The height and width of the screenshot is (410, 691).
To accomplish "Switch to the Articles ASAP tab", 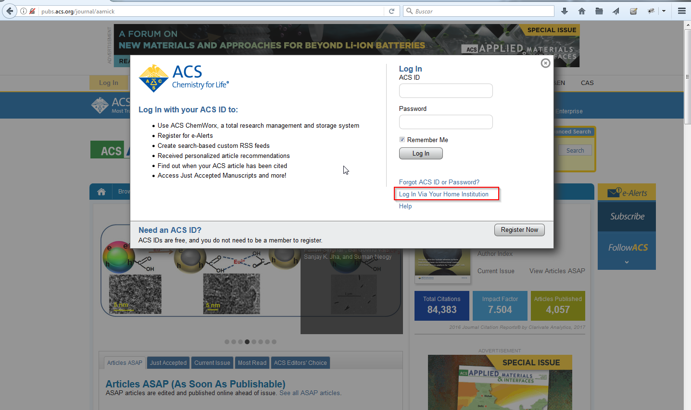I will (x=125, y=363).
